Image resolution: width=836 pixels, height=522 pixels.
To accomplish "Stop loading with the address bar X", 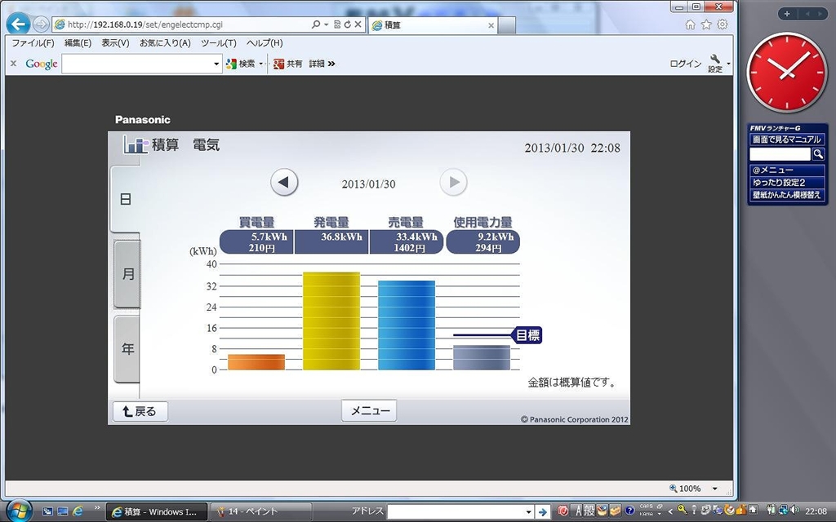I will [x=358, y=24].
